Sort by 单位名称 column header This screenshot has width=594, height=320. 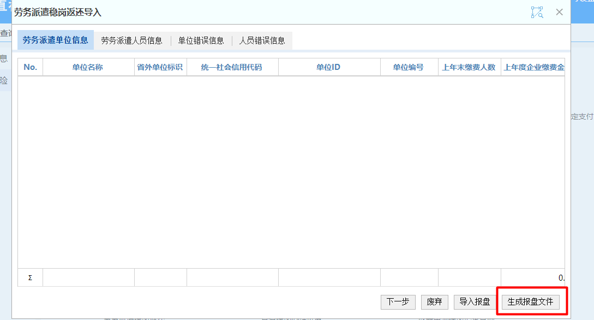pos(88,67)
